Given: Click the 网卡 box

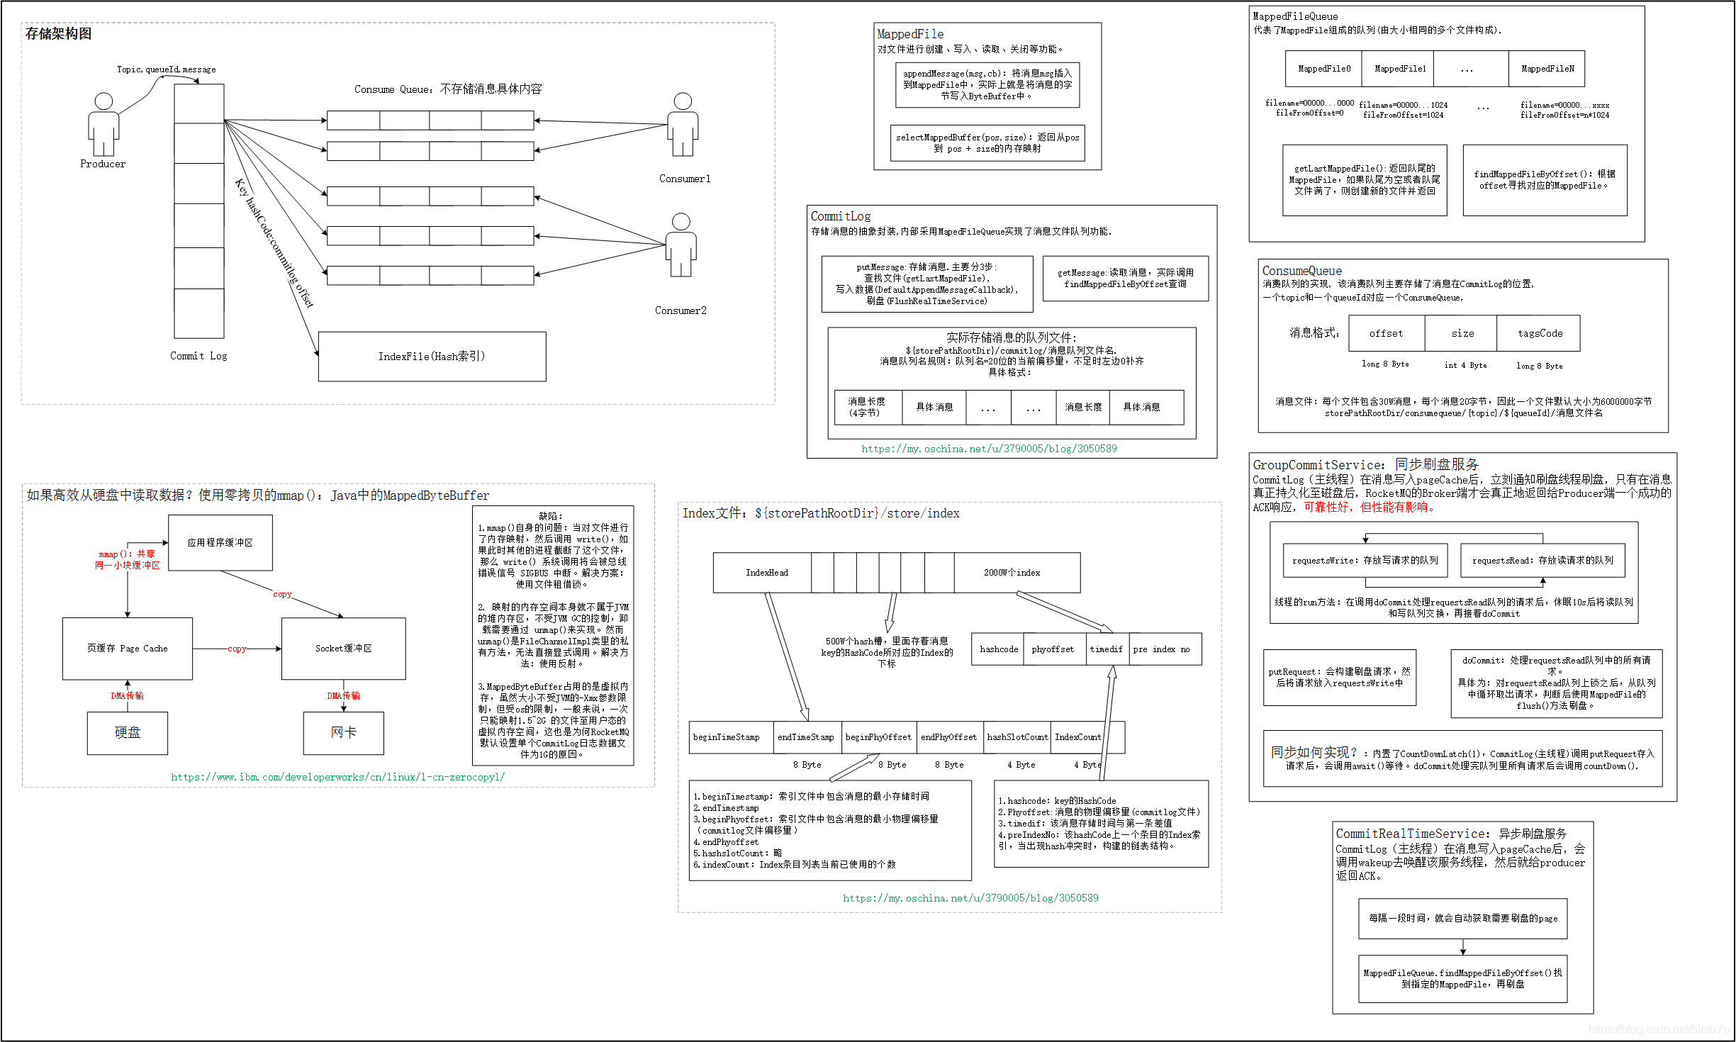Looking at the screenshot, I should click(344, 733).
